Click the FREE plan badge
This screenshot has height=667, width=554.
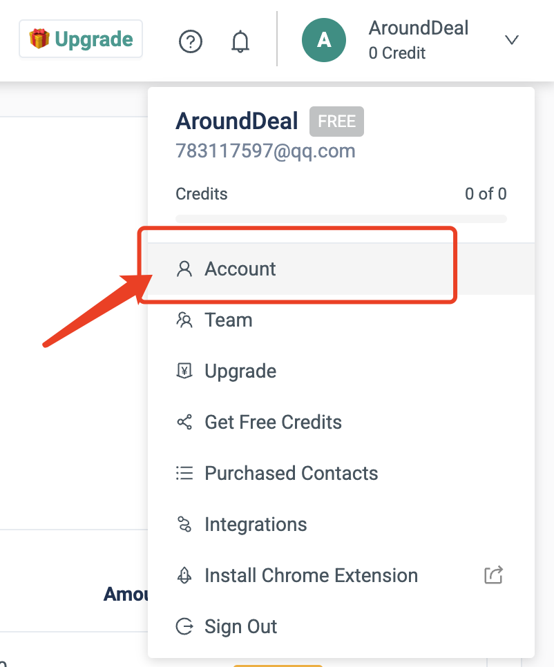(336, 122)
